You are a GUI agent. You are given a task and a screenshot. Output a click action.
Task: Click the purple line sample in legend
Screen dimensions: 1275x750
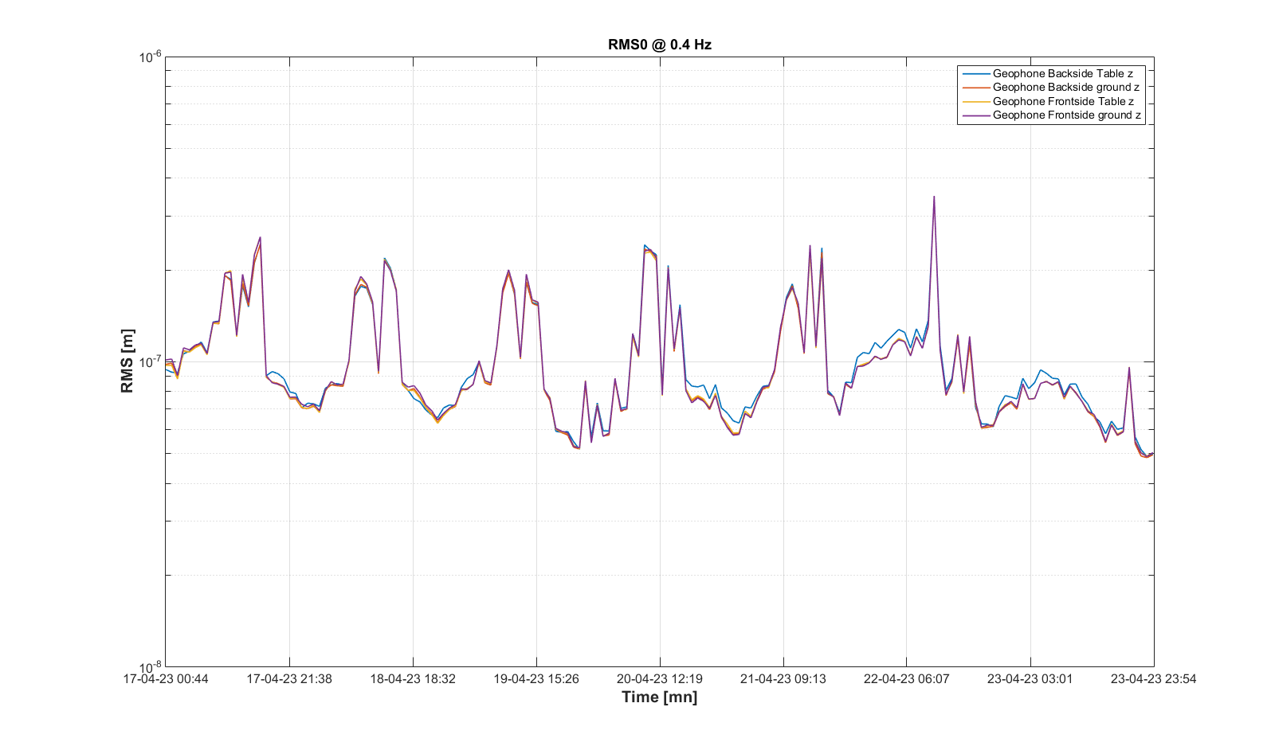(975, 115)
